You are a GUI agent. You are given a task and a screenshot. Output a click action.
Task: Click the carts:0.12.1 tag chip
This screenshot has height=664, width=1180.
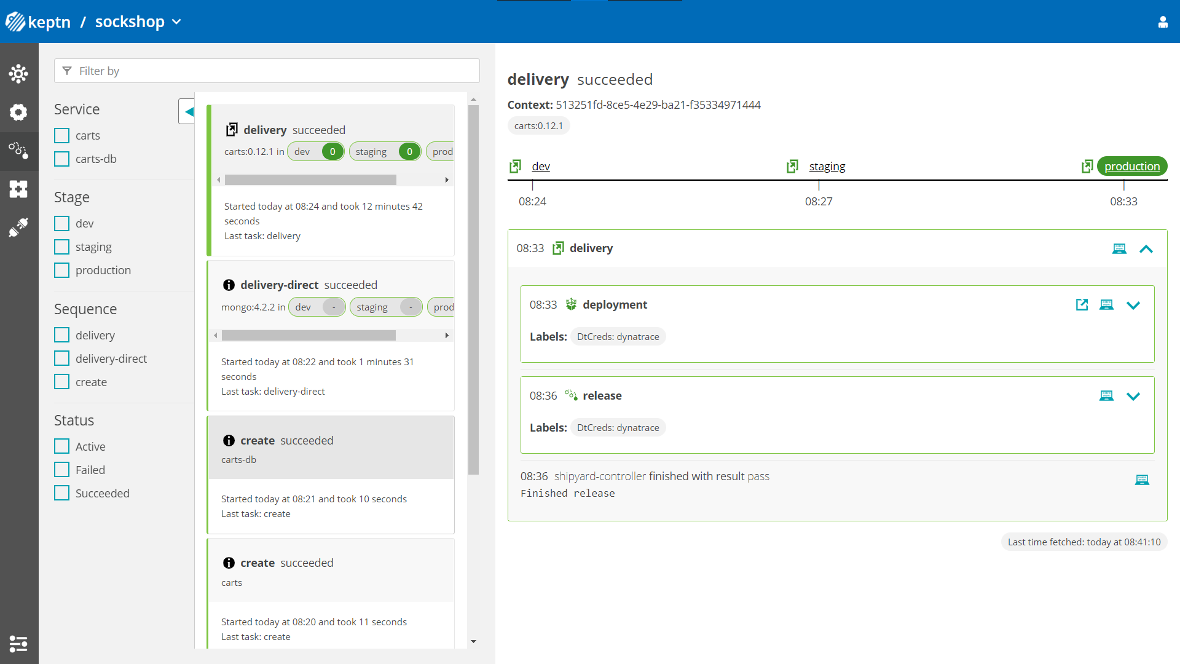(x=538, y=125)
